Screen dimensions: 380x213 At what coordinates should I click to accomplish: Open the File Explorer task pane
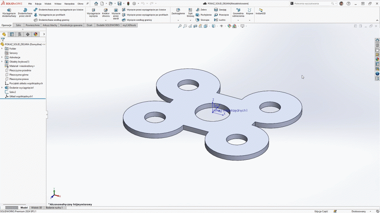click(377, 50)
